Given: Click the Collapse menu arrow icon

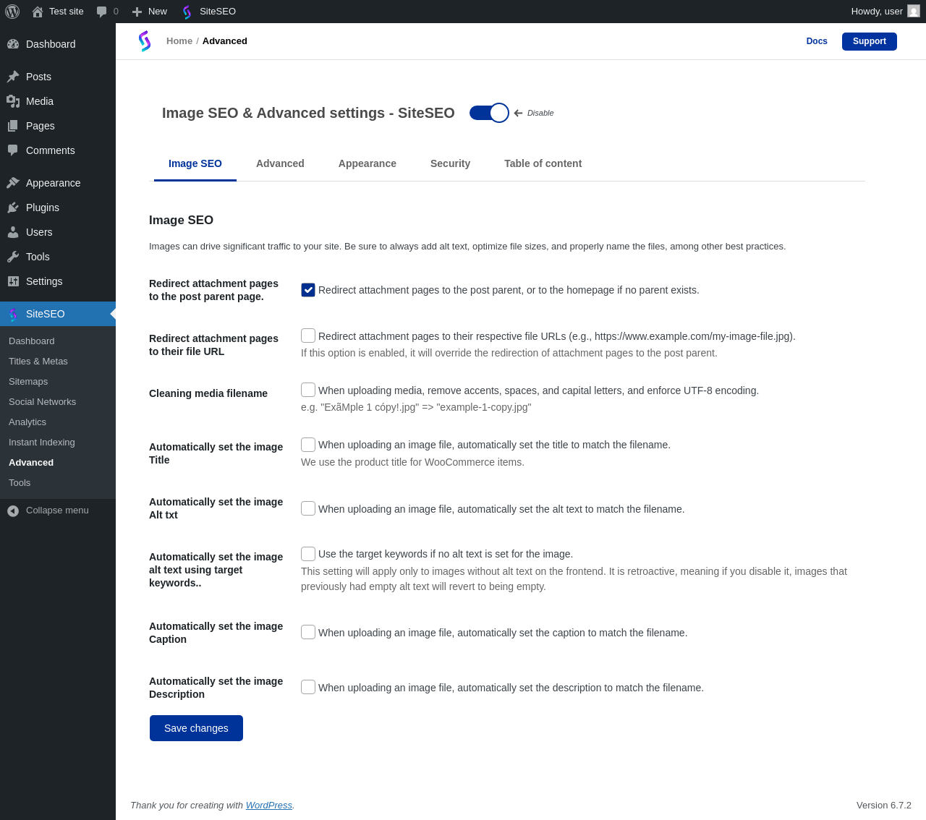Looking at the screenshot, I should point(13,511).
